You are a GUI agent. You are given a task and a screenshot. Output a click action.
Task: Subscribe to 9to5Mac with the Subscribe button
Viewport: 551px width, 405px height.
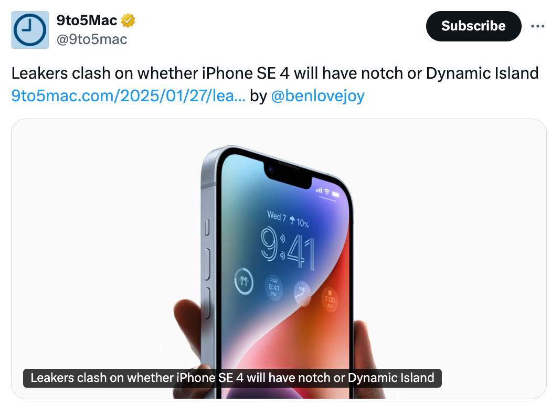point(473,26)
